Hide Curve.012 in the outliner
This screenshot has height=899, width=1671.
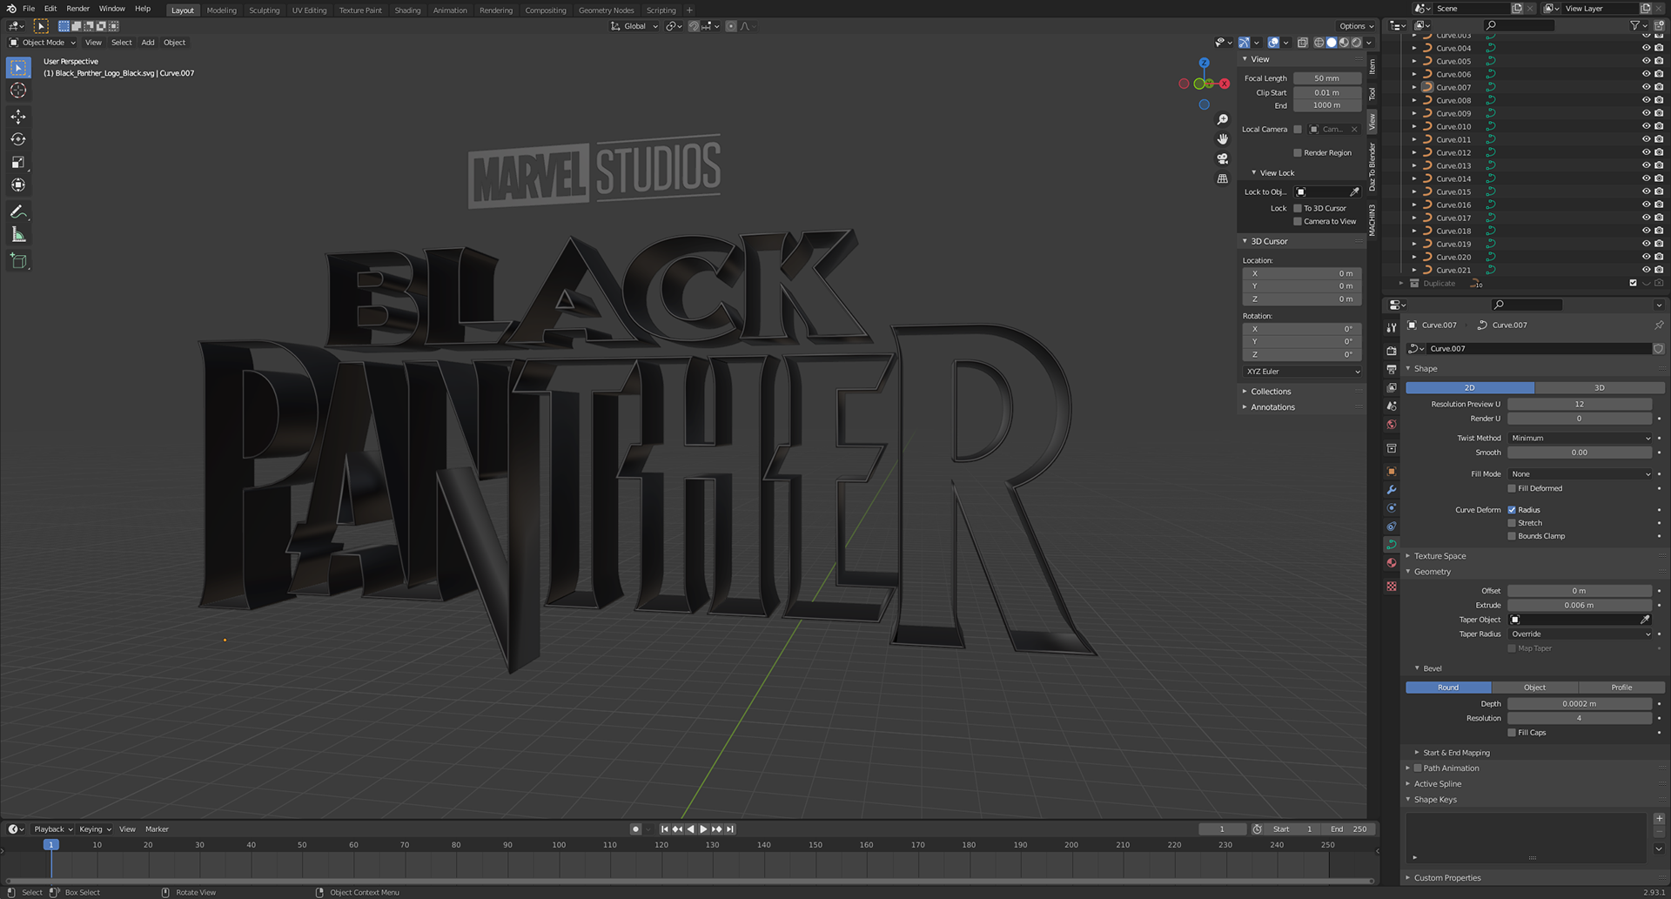[1646, 152]
